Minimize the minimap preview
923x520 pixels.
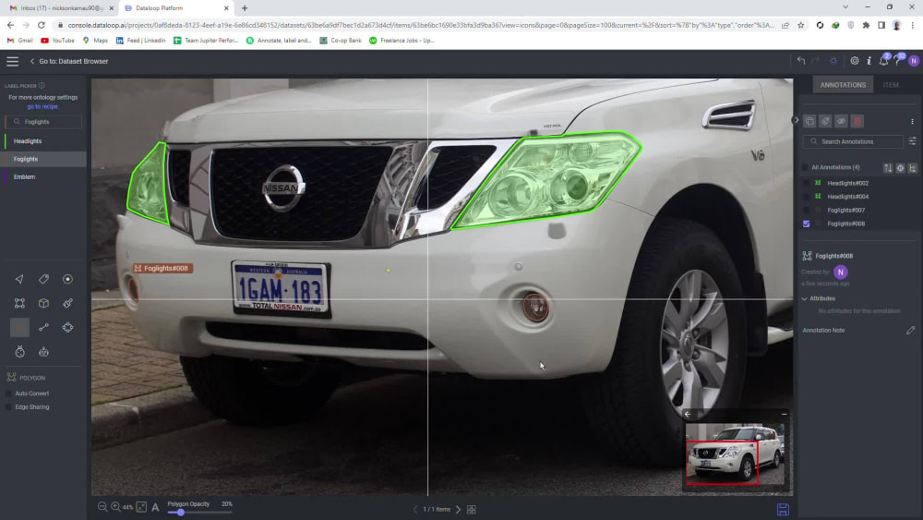pyautogui.click(x=784, y=414)
